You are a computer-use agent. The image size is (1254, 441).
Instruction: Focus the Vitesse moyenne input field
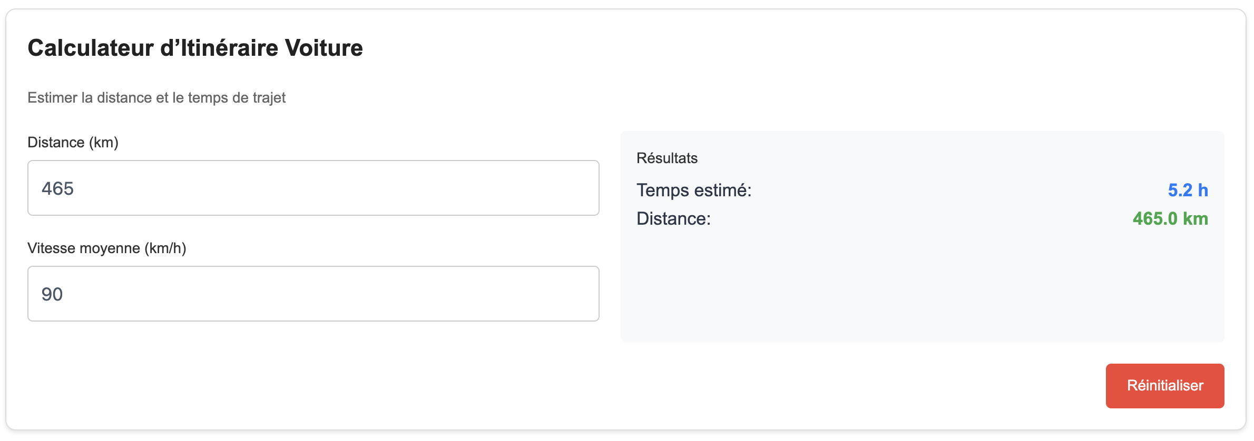313,294
